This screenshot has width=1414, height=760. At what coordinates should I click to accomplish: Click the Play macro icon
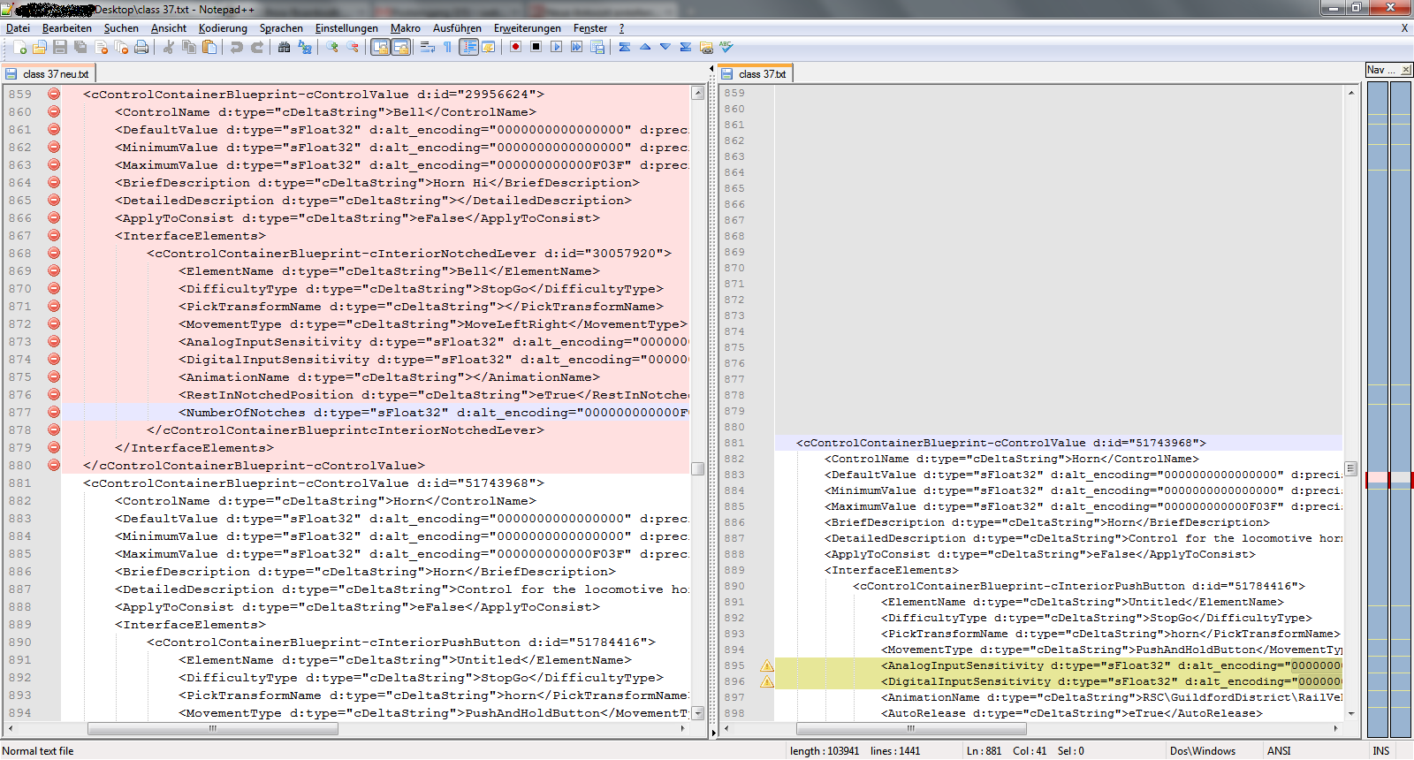(556, 48)
